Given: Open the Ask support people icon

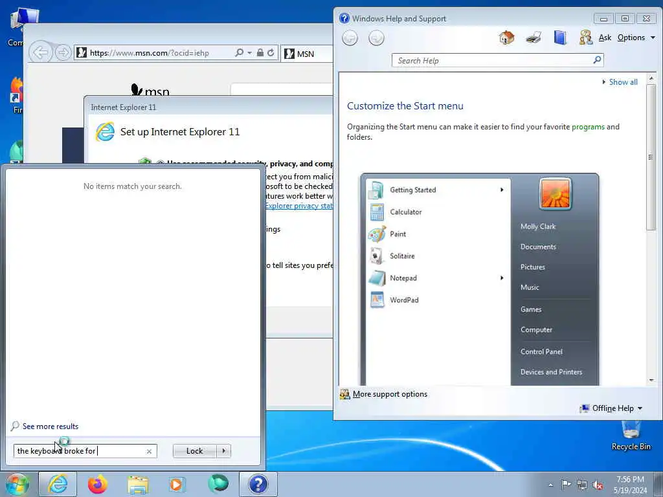Looking at the screenshot, I should pos(585,38).
